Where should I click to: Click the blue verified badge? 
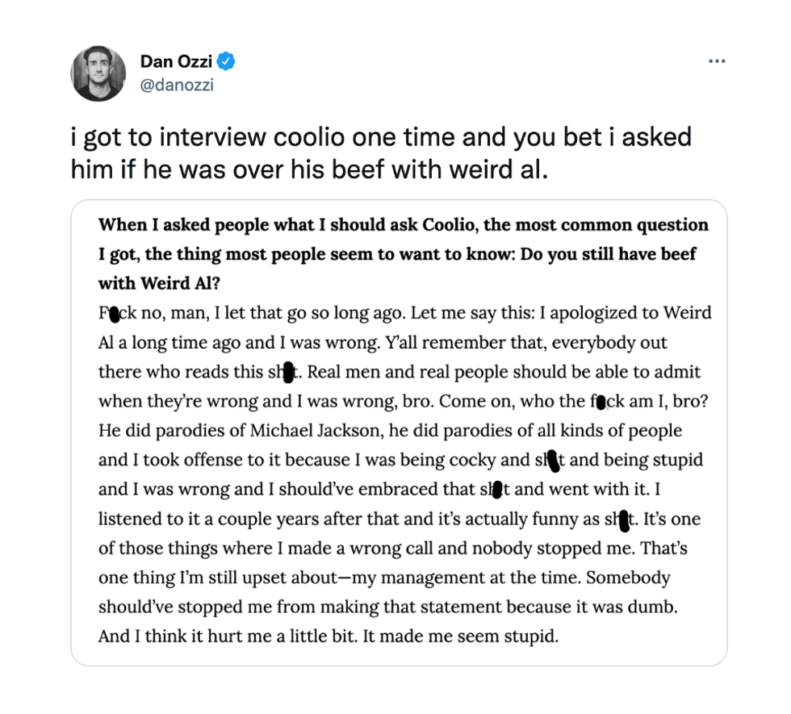(x=227, y=61)
